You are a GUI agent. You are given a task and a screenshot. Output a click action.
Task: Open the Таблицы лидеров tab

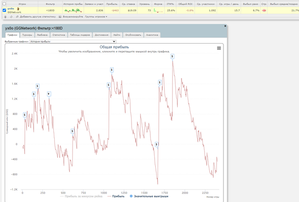pyautogui.click(x=80, y=35)
